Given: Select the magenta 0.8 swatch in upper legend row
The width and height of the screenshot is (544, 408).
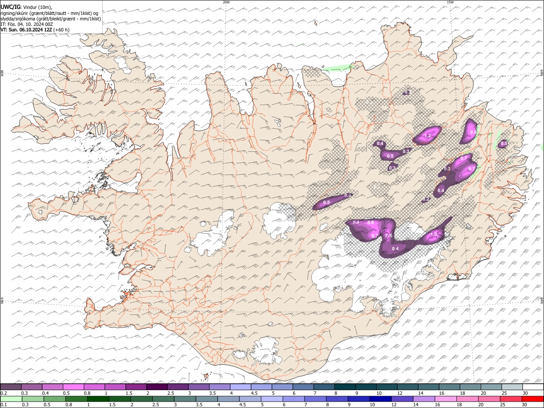Looking at the screenshot, I should coord(94,387).
